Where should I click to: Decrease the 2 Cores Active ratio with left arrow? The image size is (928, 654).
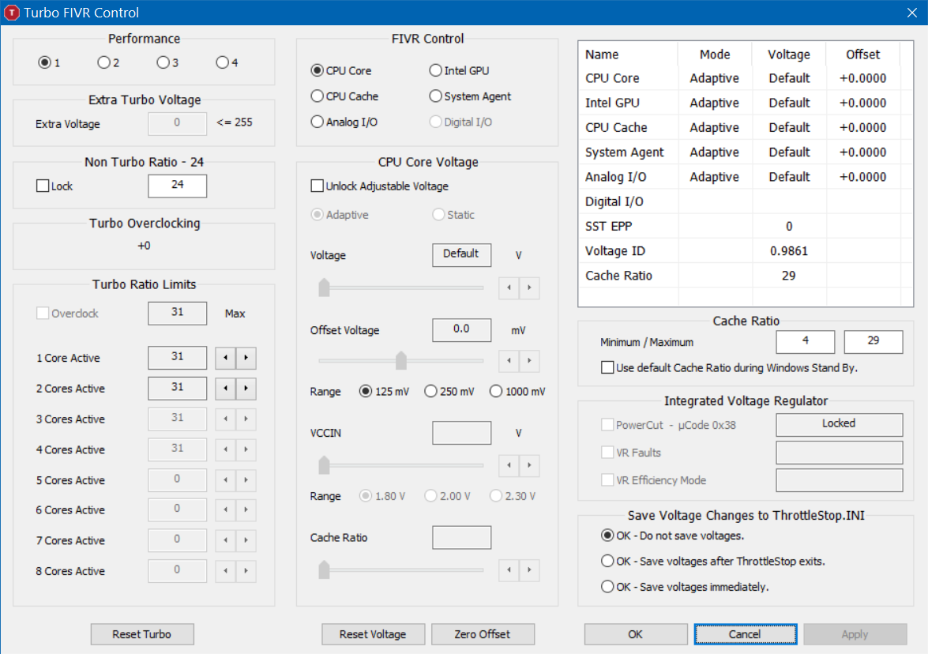(x=226, y=389)
